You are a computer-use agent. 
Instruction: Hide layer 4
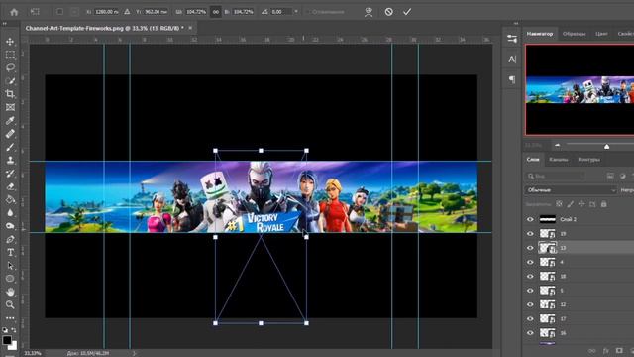coord(530,262)
